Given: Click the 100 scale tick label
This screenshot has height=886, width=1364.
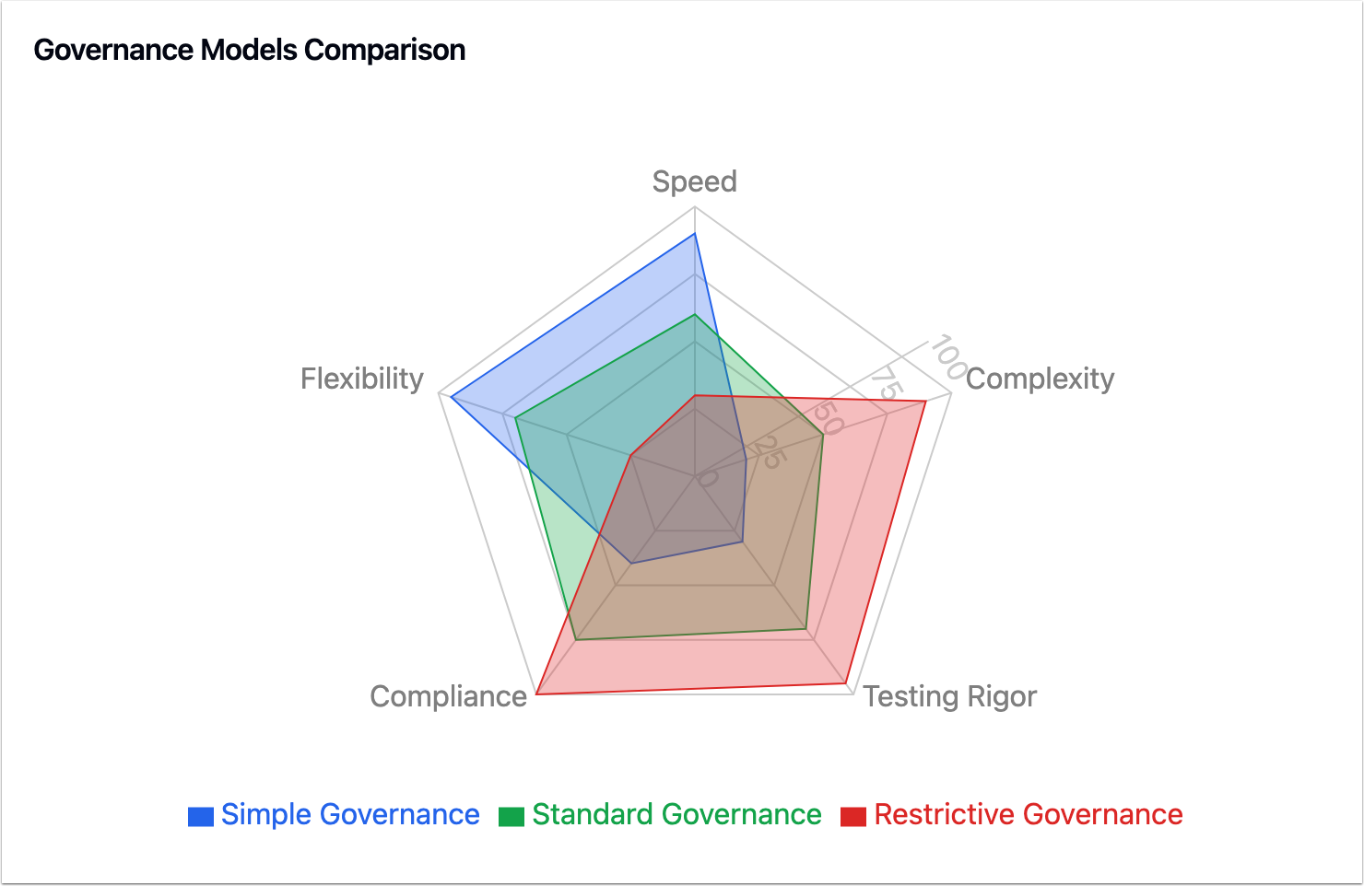Looking at the screenshot, I should [x=946, y=356].
